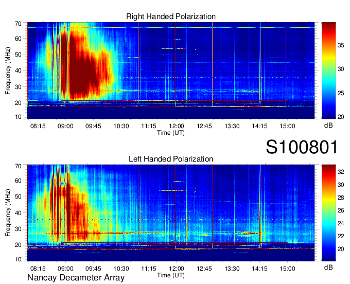
Task: Click dB unit under Left Handed color bar
Action: tap(328, 267)
